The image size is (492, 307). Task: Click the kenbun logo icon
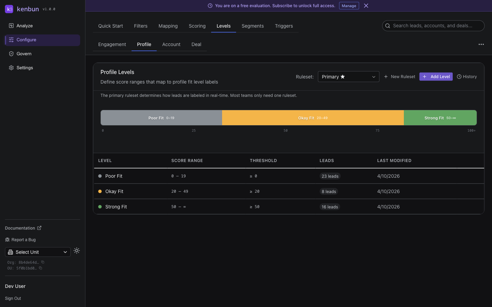pos(9,9)
